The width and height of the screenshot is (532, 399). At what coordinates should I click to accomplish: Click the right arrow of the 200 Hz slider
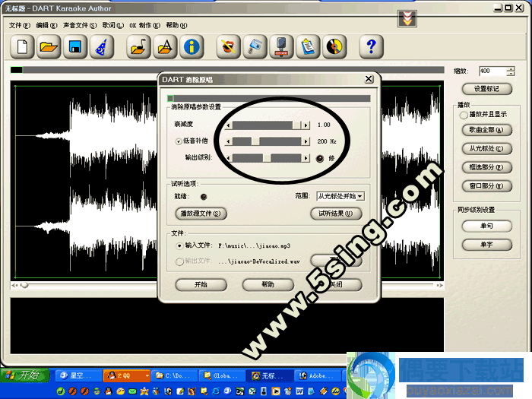click(306, 141)
